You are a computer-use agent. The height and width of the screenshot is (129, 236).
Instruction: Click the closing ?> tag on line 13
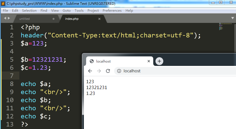click(x=25, y=125)
